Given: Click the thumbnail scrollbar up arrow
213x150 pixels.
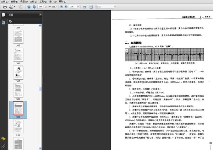Looking at the screenshot, I should click(x=40, y=26).
